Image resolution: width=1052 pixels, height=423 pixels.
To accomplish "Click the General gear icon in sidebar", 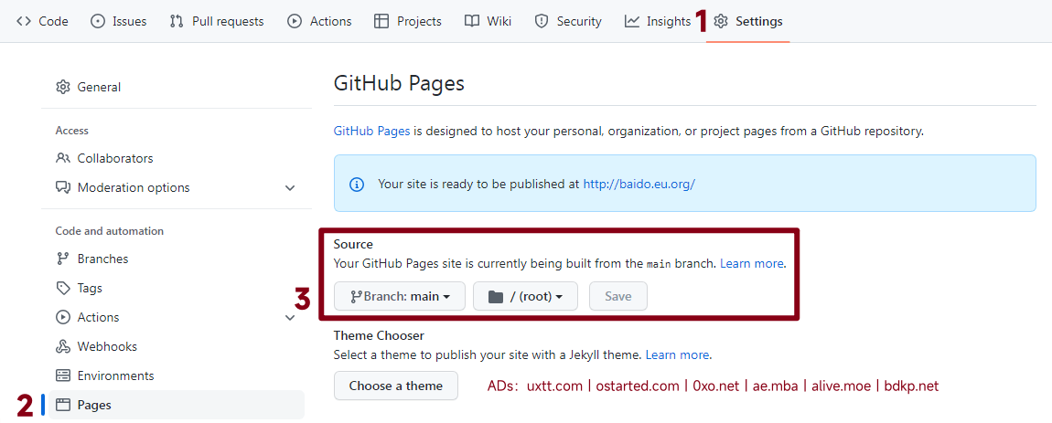I will click(x=62, y=87).
